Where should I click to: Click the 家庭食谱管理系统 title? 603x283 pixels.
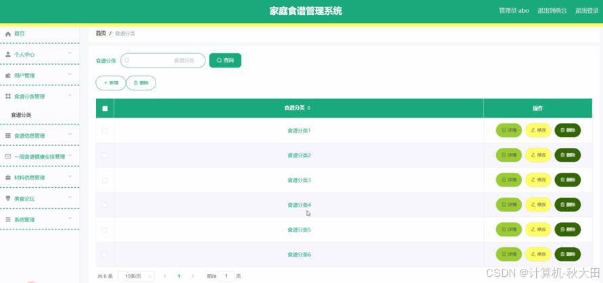306,11
